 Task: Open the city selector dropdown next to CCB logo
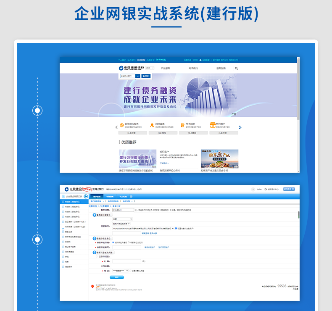(150, 68)
